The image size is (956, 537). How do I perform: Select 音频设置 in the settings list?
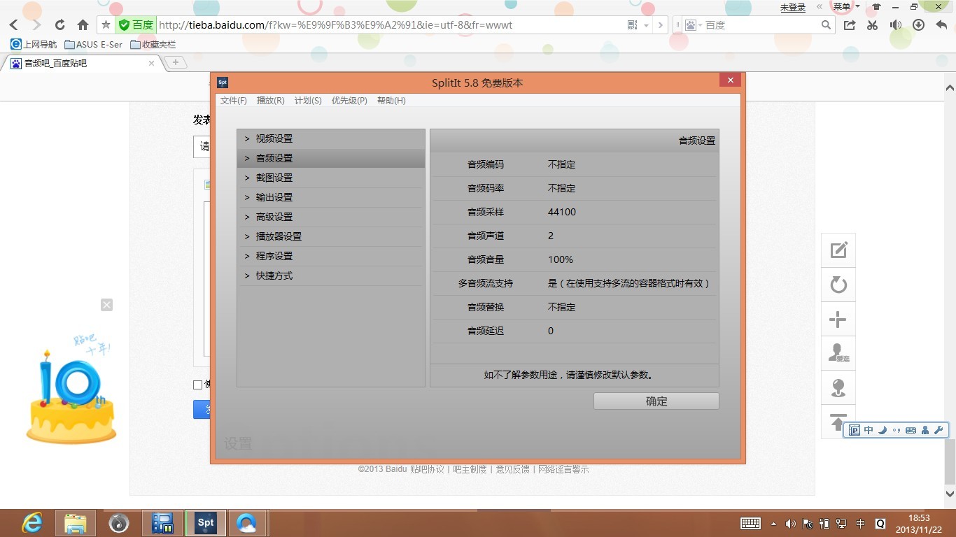331,158
